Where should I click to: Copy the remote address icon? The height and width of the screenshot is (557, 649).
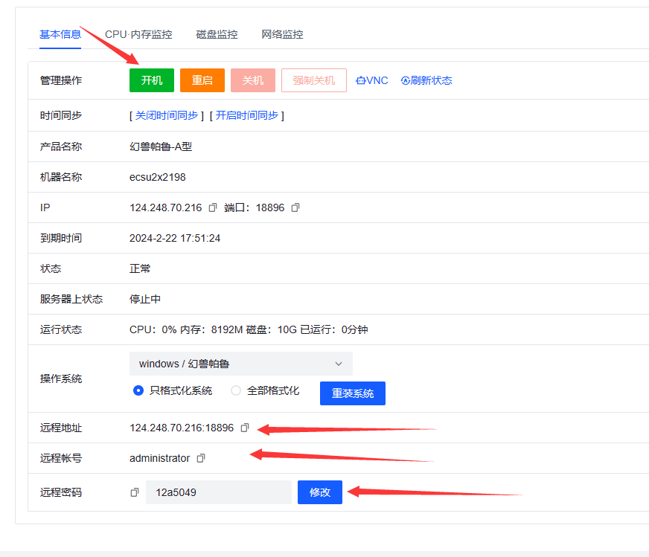(245, 428)
